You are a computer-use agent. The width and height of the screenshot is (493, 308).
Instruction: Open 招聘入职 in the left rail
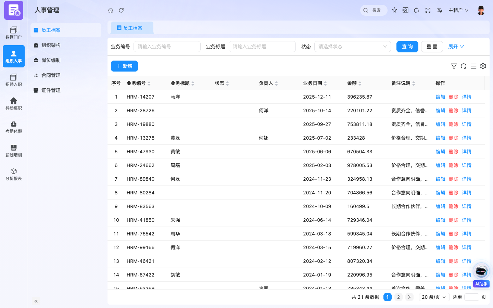point(14,80)
